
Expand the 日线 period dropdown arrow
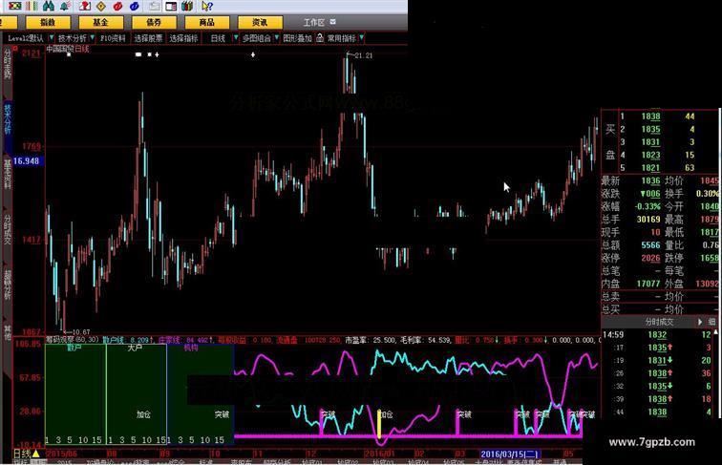(x=236, y=38)
